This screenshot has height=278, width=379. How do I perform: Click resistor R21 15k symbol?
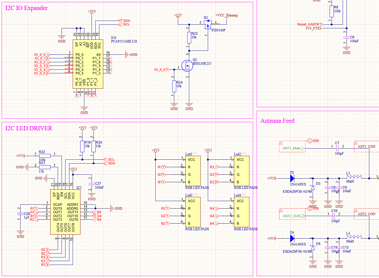45,167
